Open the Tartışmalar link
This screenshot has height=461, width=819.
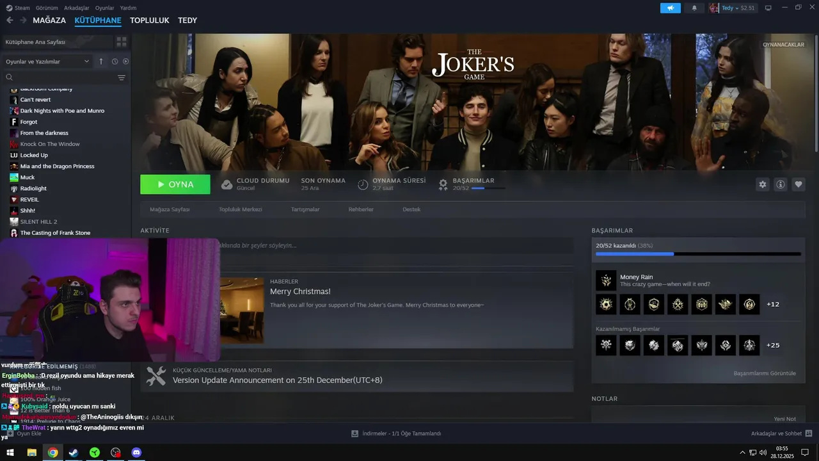pos(305,209)
